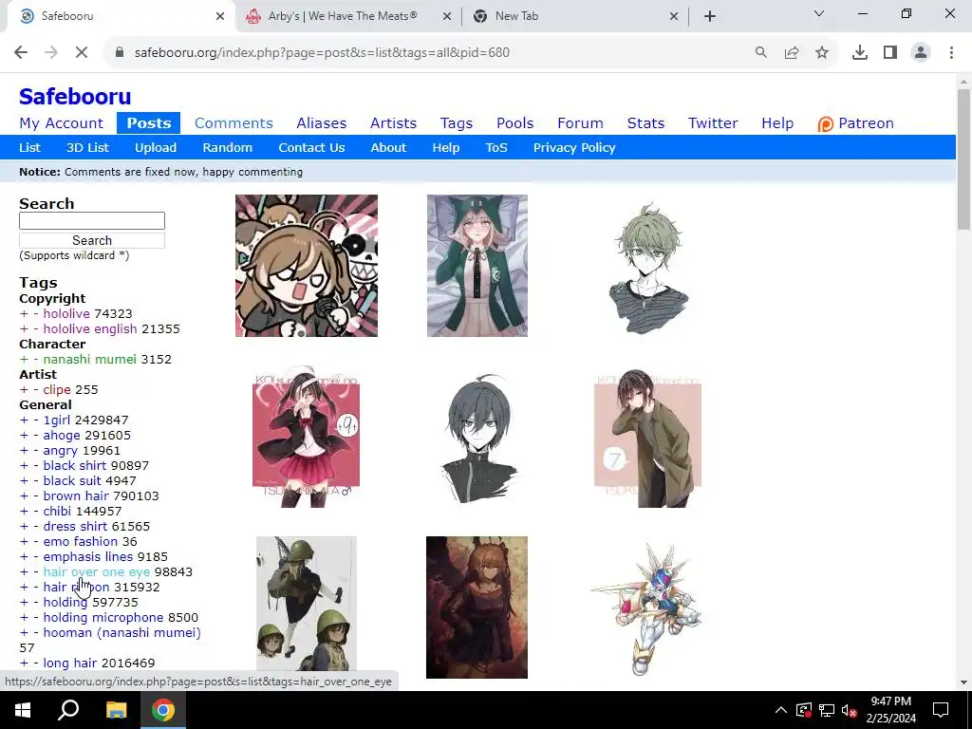The image size is (972, 729).
Task: Click the address bar search magnifier icon
Action: coord(760,53)
